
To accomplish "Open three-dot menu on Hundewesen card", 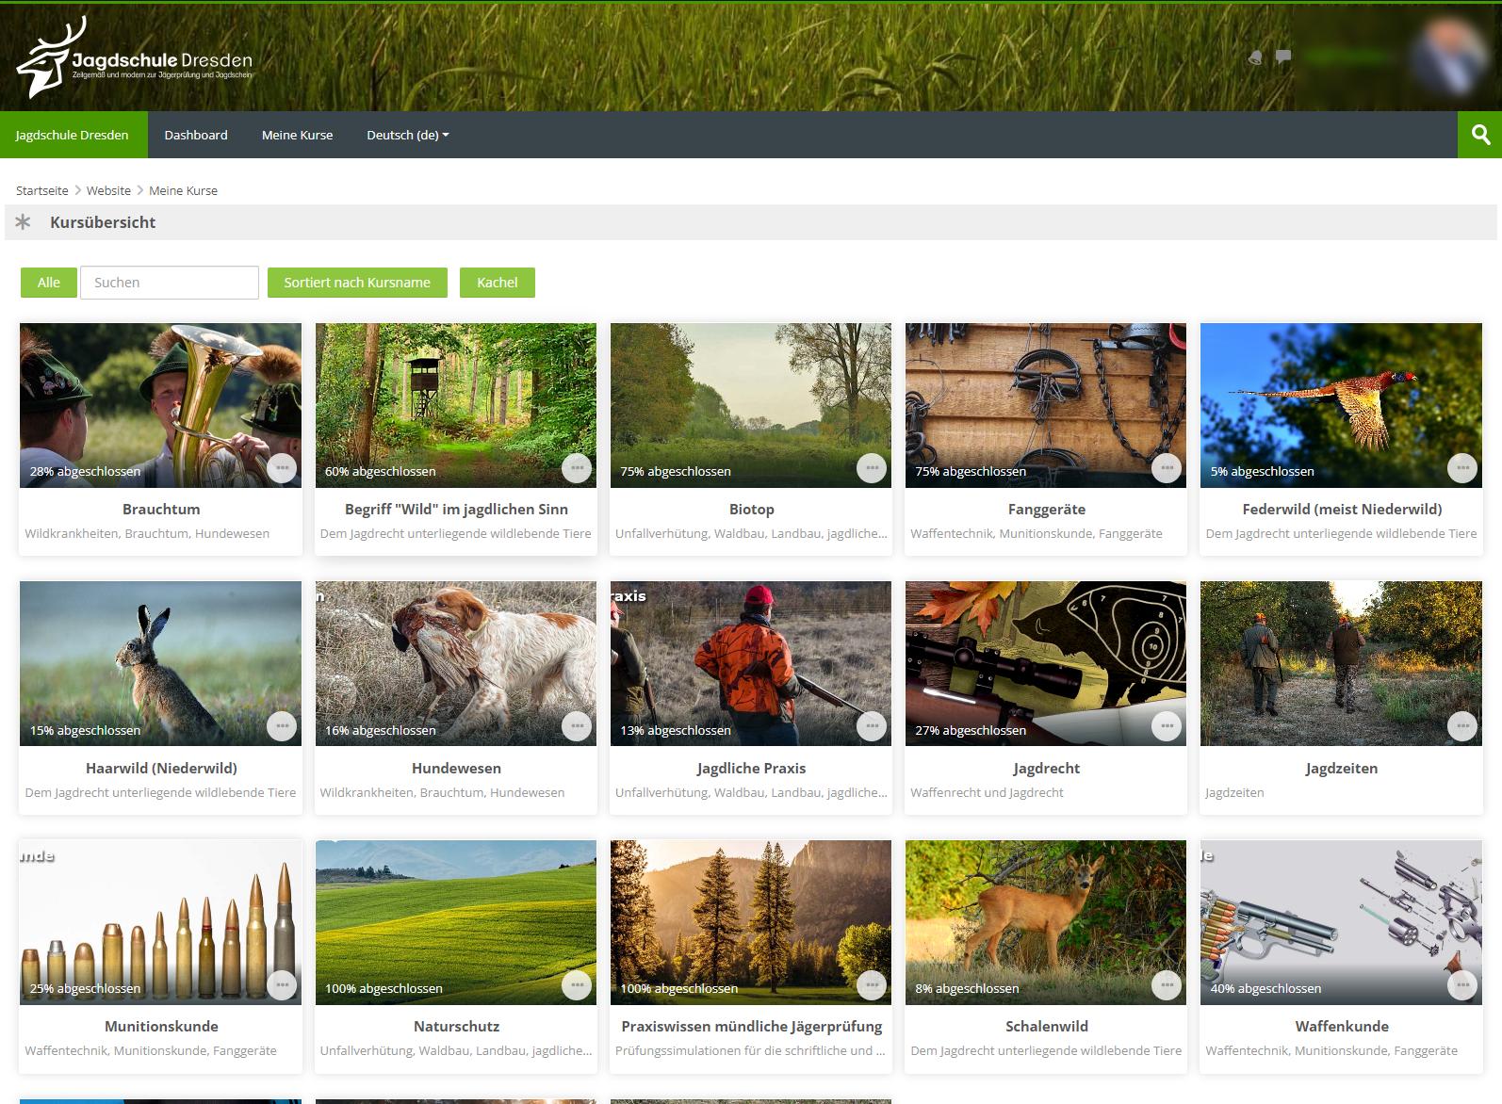I will pyautogui.click(x=577, y=726).
